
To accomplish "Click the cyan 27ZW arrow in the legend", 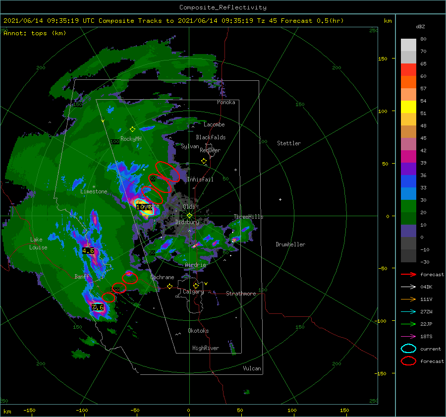I will 408,312.
